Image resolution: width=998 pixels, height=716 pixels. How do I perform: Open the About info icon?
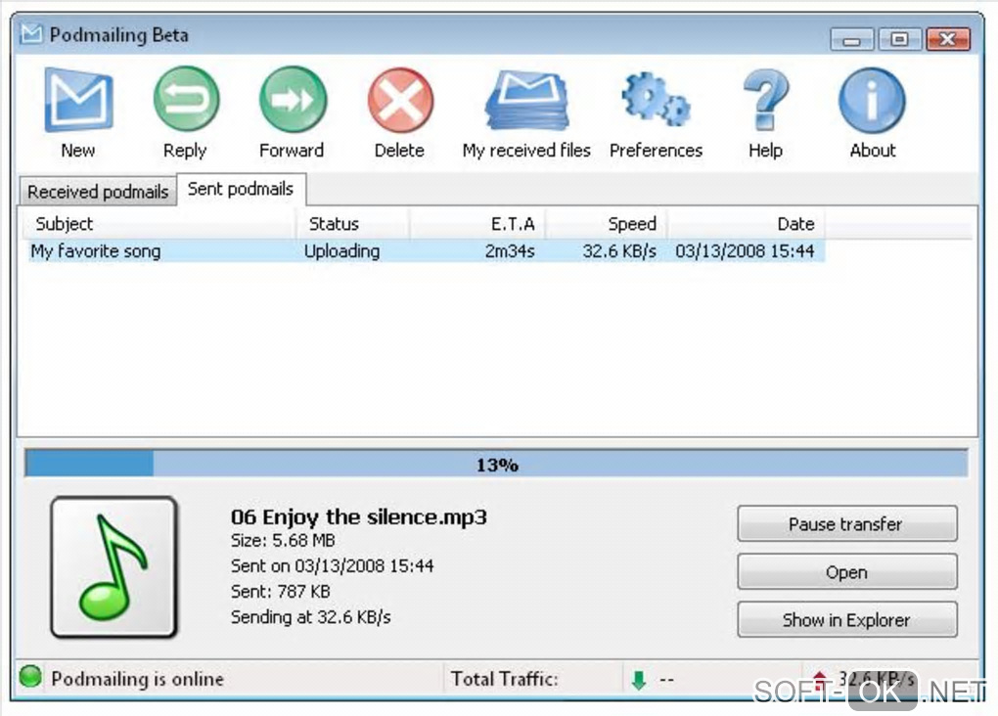coord(872,101)
